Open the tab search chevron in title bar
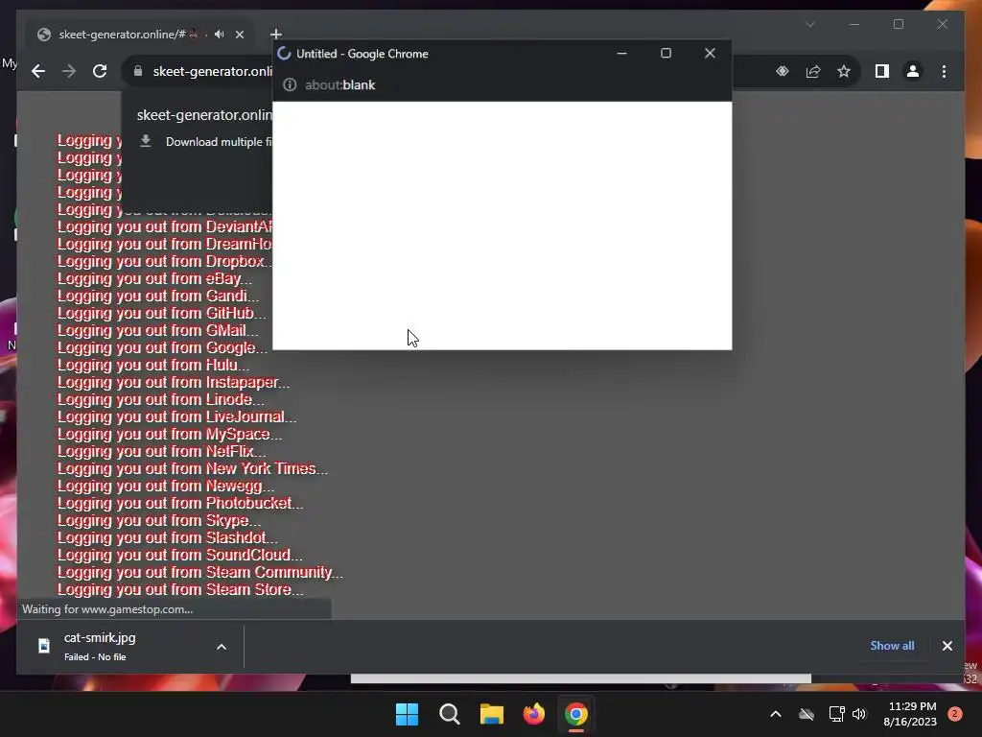This screenshot has height=737, width=982. (x=809, y=24)
